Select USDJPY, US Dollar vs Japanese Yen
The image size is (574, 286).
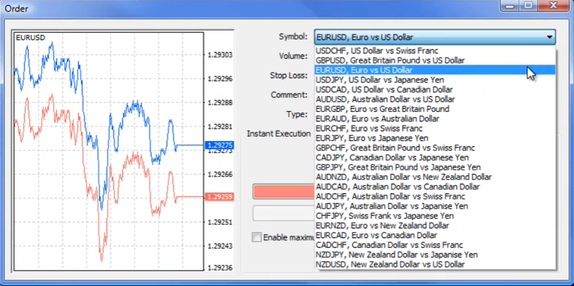[435, 79]
